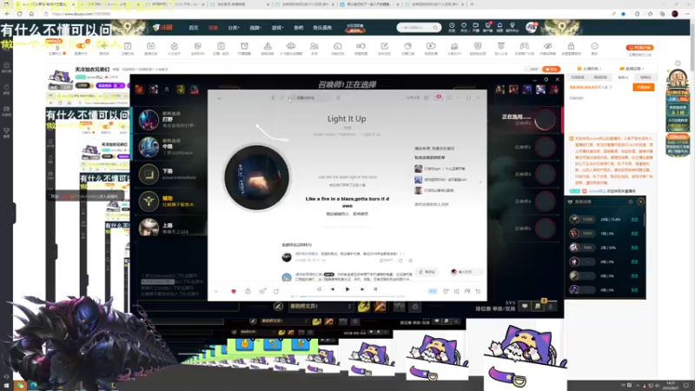Image resolution: width=695 pixels, height=391 pixels.
Task: Click the orange button in Douyu chat panel
Action: (x=644, y=88)
